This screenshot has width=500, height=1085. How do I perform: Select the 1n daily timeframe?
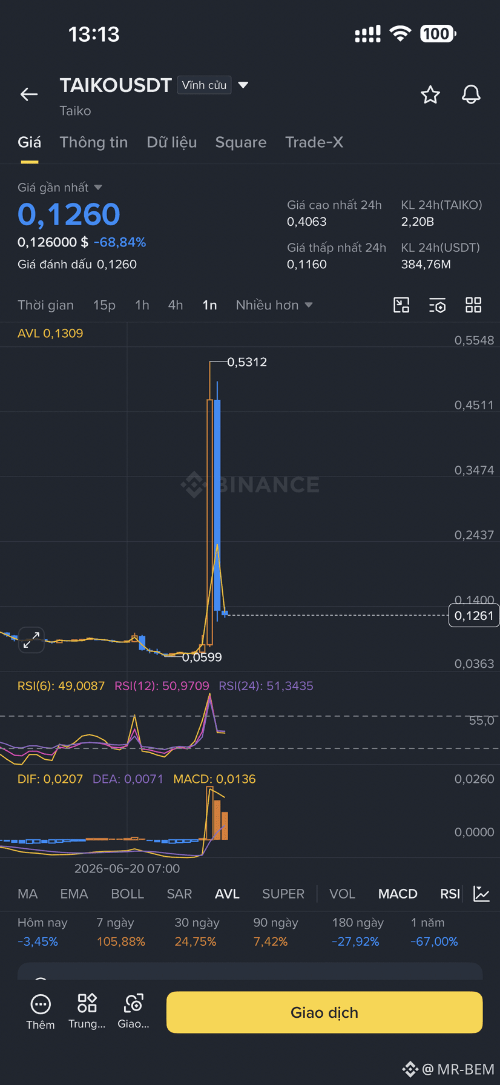tap(209, 305)
